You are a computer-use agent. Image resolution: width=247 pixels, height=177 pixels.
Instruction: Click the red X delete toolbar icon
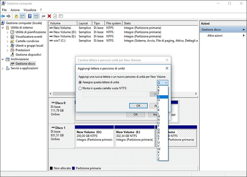(49, 16)
